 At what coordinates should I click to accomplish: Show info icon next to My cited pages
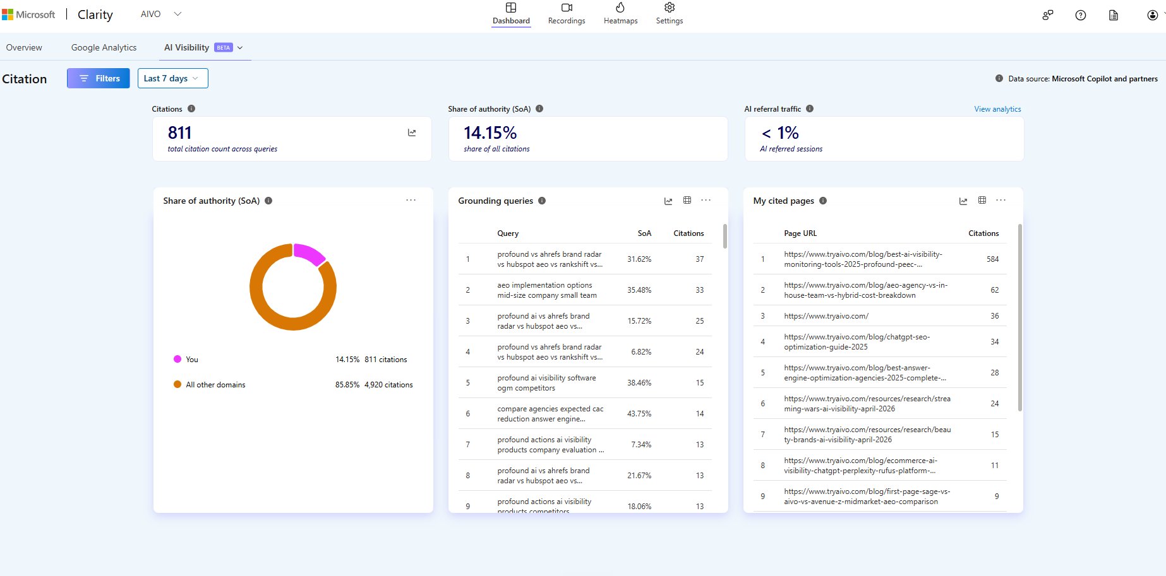pyautogui.click(x=823, y=201)
